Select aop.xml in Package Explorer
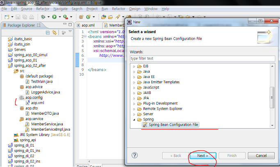Image resolution: width=280 pixels, height=167 pixels. click(35, 103)
